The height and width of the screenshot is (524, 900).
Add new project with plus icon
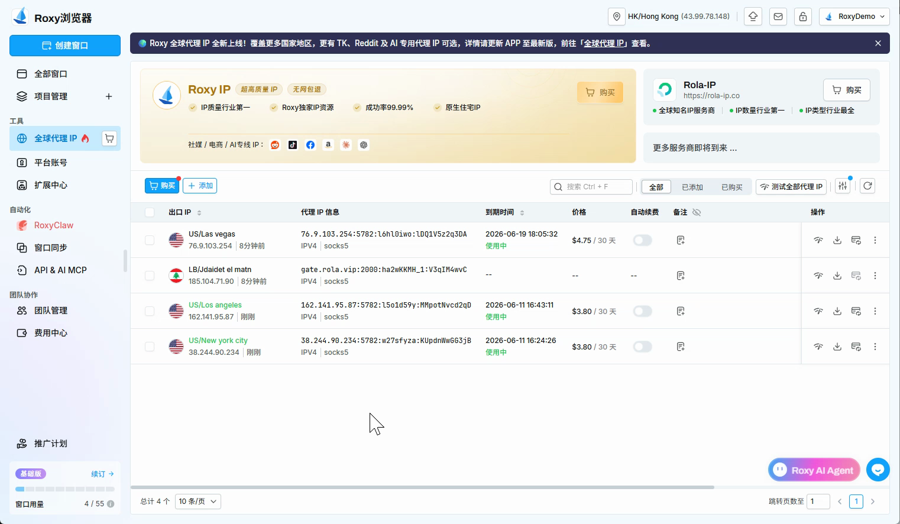pos(109,96)
